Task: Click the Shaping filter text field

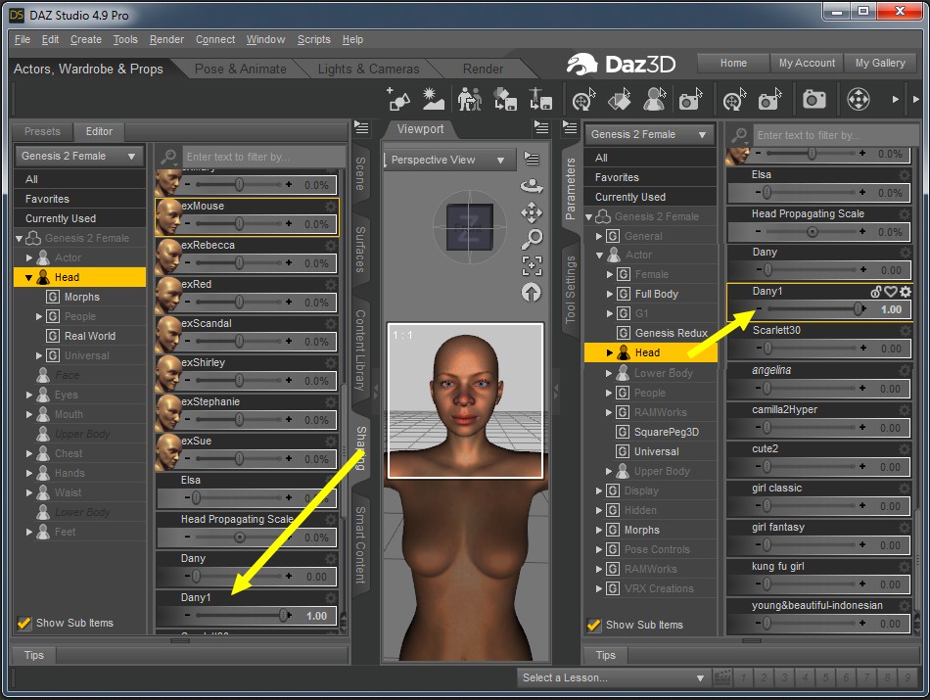Action: tap(264, 157)
